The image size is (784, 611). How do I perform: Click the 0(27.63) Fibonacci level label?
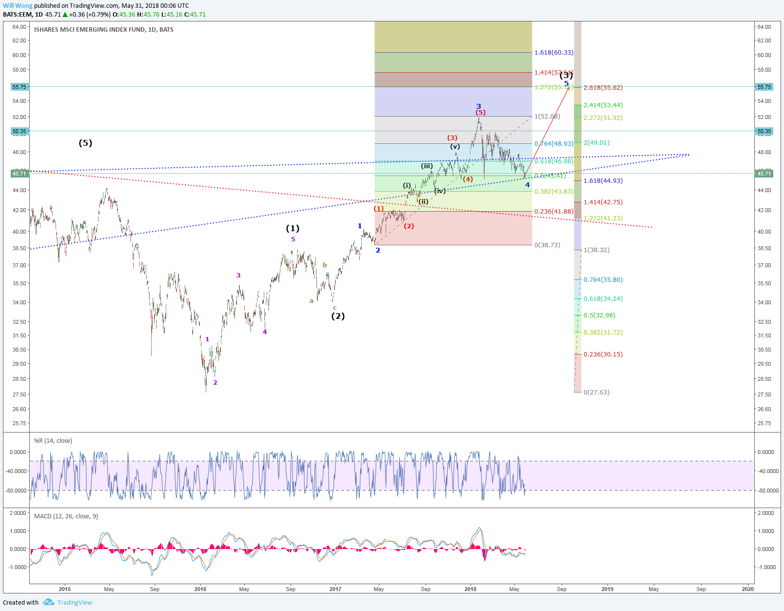click(597, 393)
